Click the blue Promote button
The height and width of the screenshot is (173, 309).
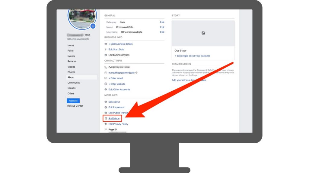coord(73,101)
